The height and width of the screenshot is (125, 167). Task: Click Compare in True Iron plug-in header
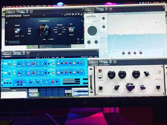[22, 12]
